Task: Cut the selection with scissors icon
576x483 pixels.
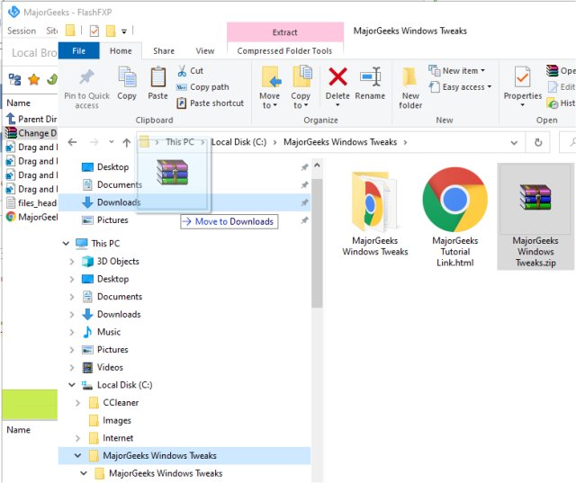Action: (182, 71)
